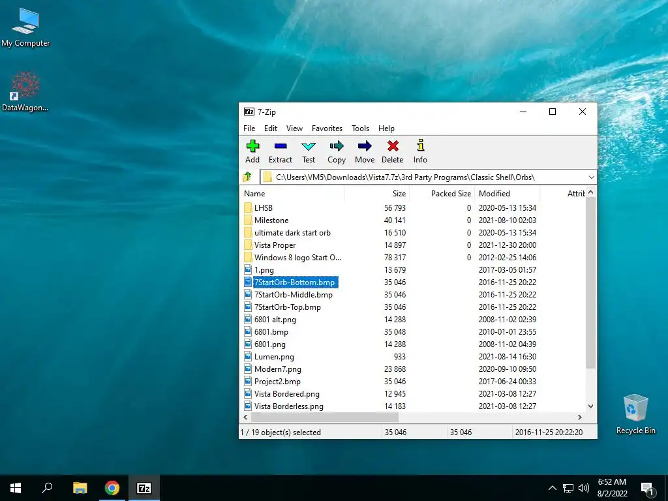Click the horizontal scrollbar left arrow

click(x=245, y=417)
